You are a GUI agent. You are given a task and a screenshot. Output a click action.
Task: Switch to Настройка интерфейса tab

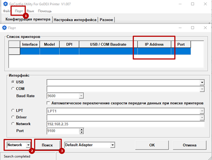pyautogui.click(x=75, y=20)
